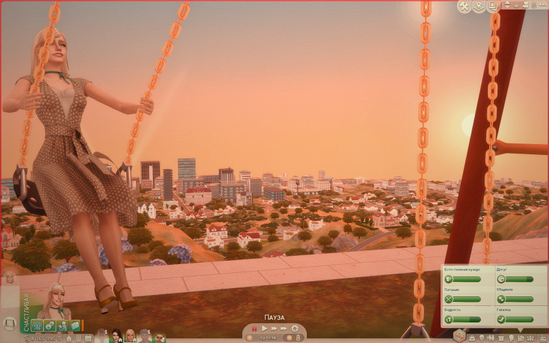Close the Needs panel tab

tap(521, 338)
